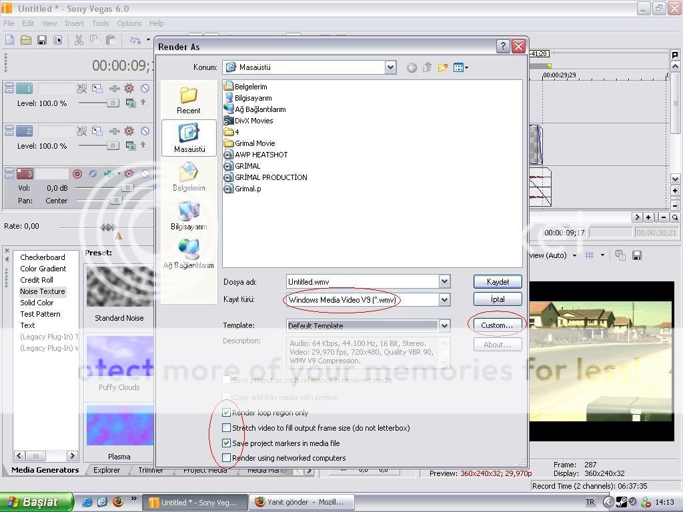683x512 pixels.
Task: Uncheck Save project markers in media file
Action: 226,443
